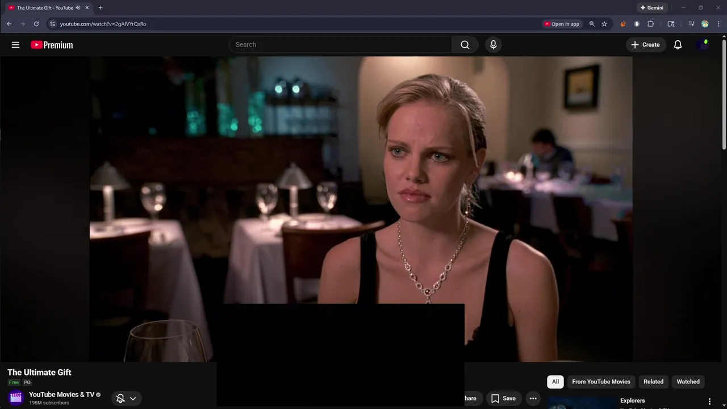Image resolution: width=727 pixels, height=409 pixels.
Task: Save video to a playlist
Action: click(503, 398)
